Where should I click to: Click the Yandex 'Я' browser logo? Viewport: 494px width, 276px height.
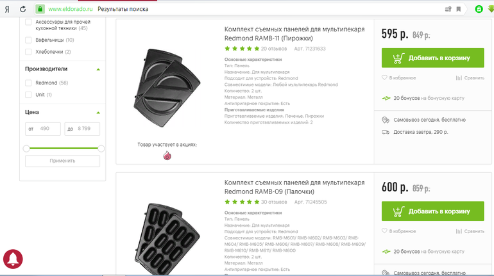6,9
